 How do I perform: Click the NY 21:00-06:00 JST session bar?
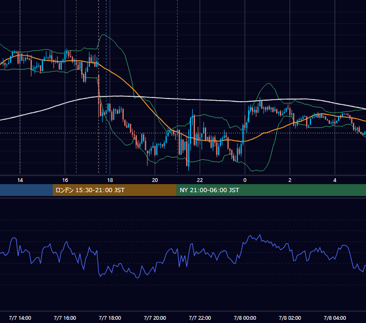coord(271,190)
